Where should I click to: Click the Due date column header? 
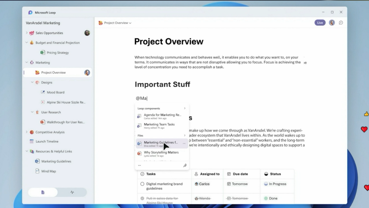tap(242, 174)
